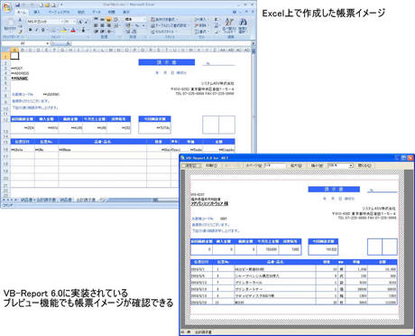The height and width of the screenshot is (336, 415).
Task: Click the red font color icon
Action: tap(73, 30)
